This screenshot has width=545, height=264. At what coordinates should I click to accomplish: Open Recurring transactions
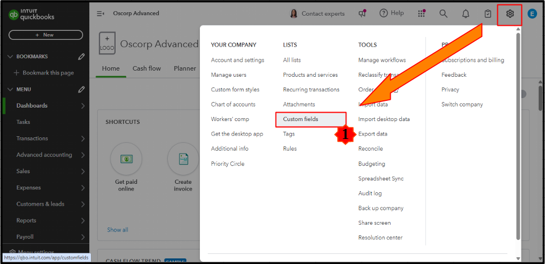pyautogui.click(x=311, y=90)
